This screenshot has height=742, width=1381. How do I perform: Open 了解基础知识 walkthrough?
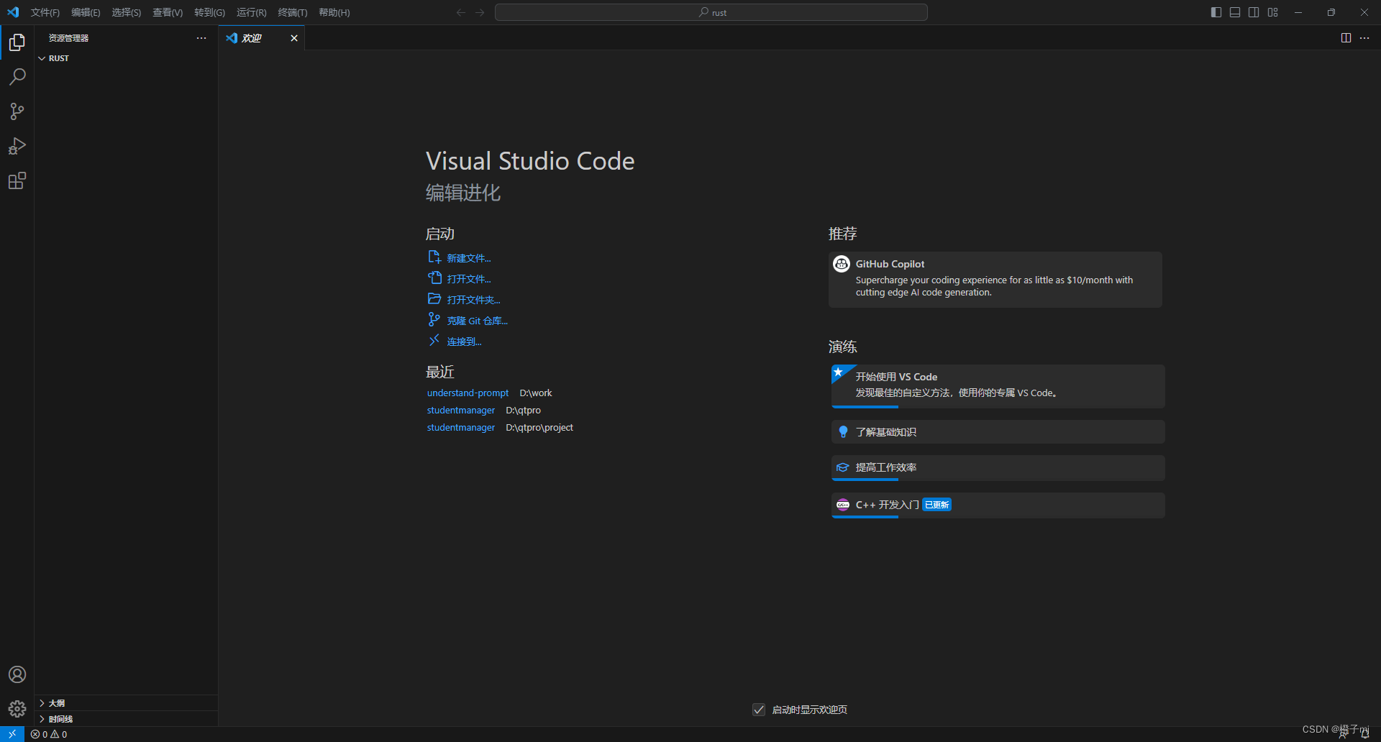[x=998, y=432]
